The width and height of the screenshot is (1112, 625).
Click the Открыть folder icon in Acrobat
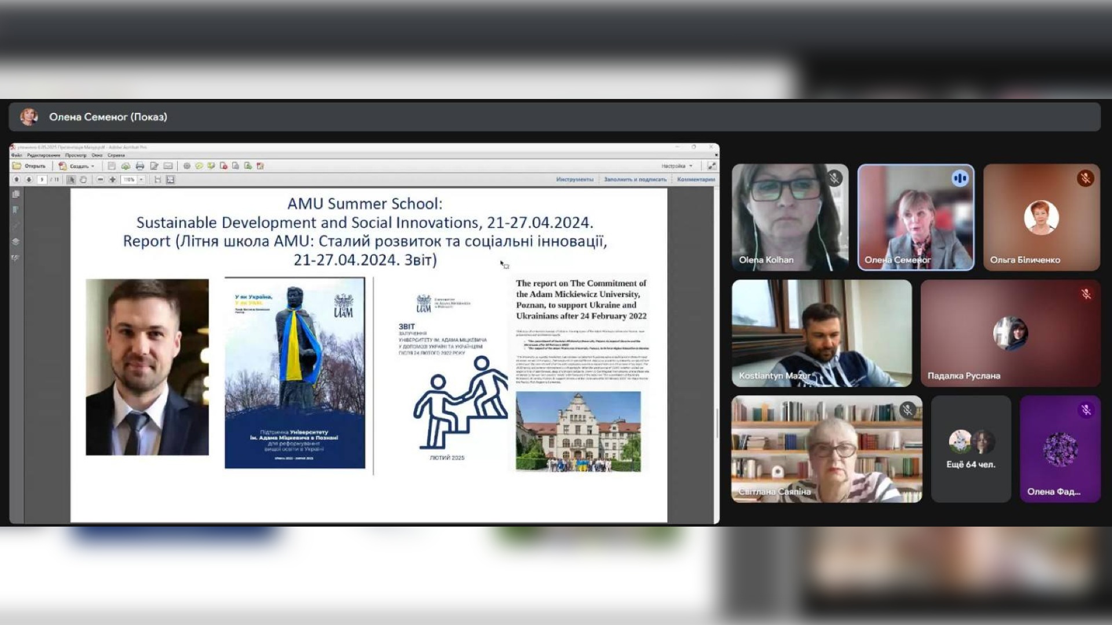coord(17,166)
